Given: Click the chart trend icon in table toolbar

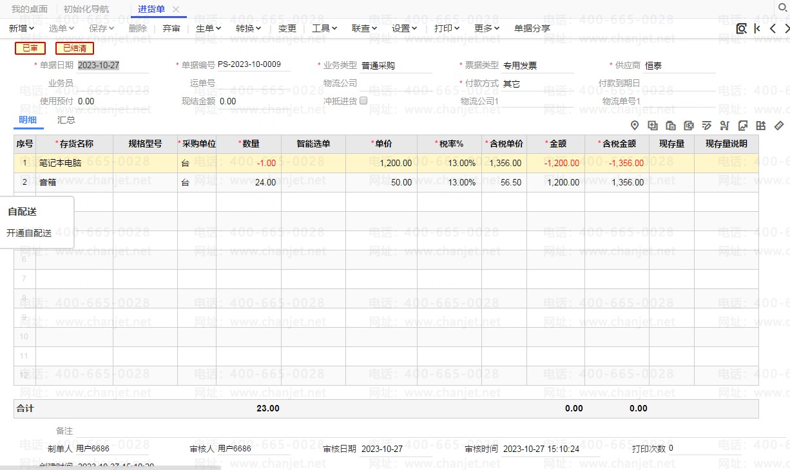Looking at the screenshot, I should 742,126.
